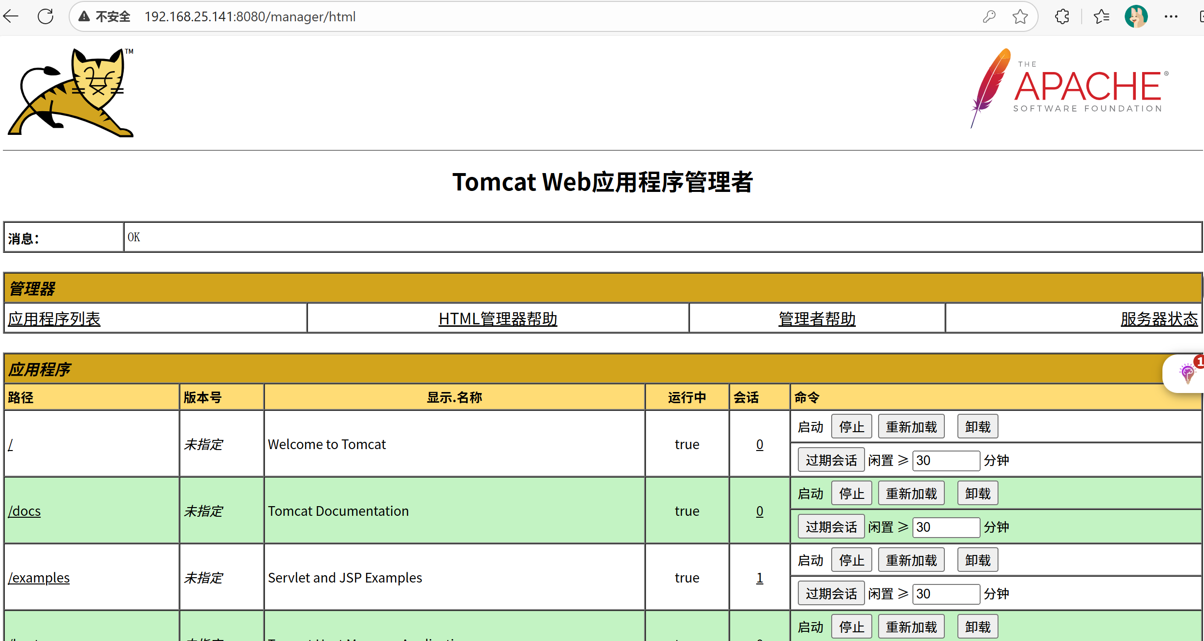
Task: Click 卸载 for Welcome to Tomcat app
Action: (978, 427)
